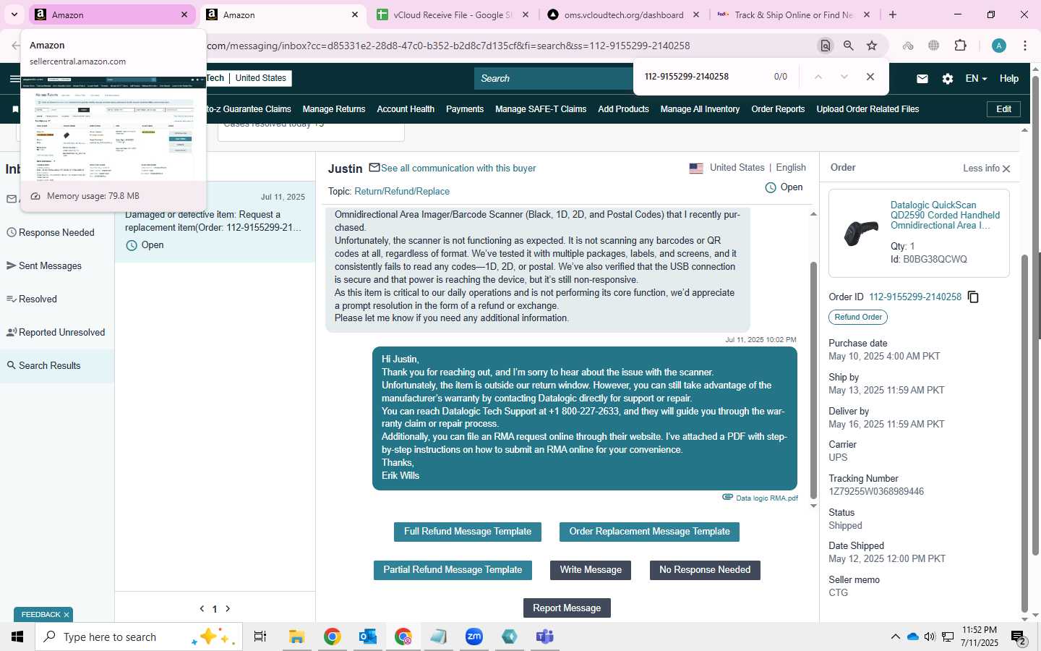Click the Help link
This screenshot has height=651, width=1041.
(1009, 79)
